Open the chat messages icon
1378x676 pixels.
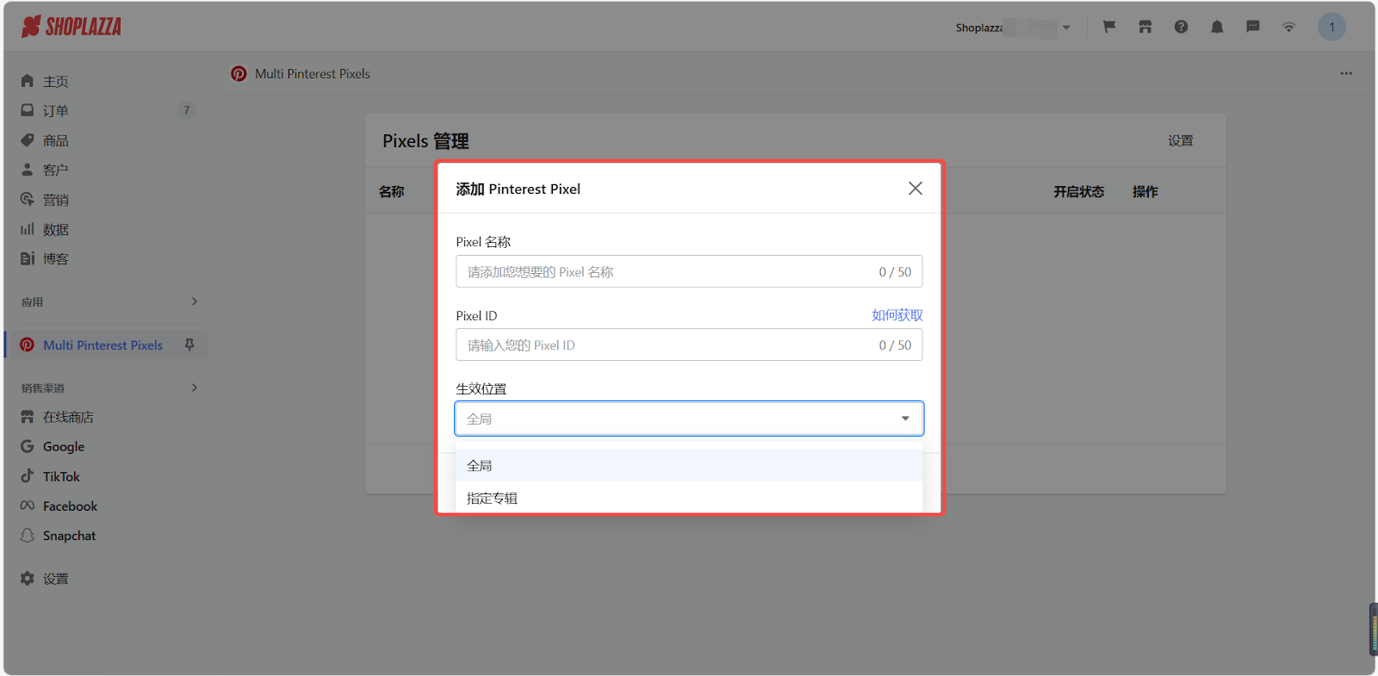click(1253, 27)
